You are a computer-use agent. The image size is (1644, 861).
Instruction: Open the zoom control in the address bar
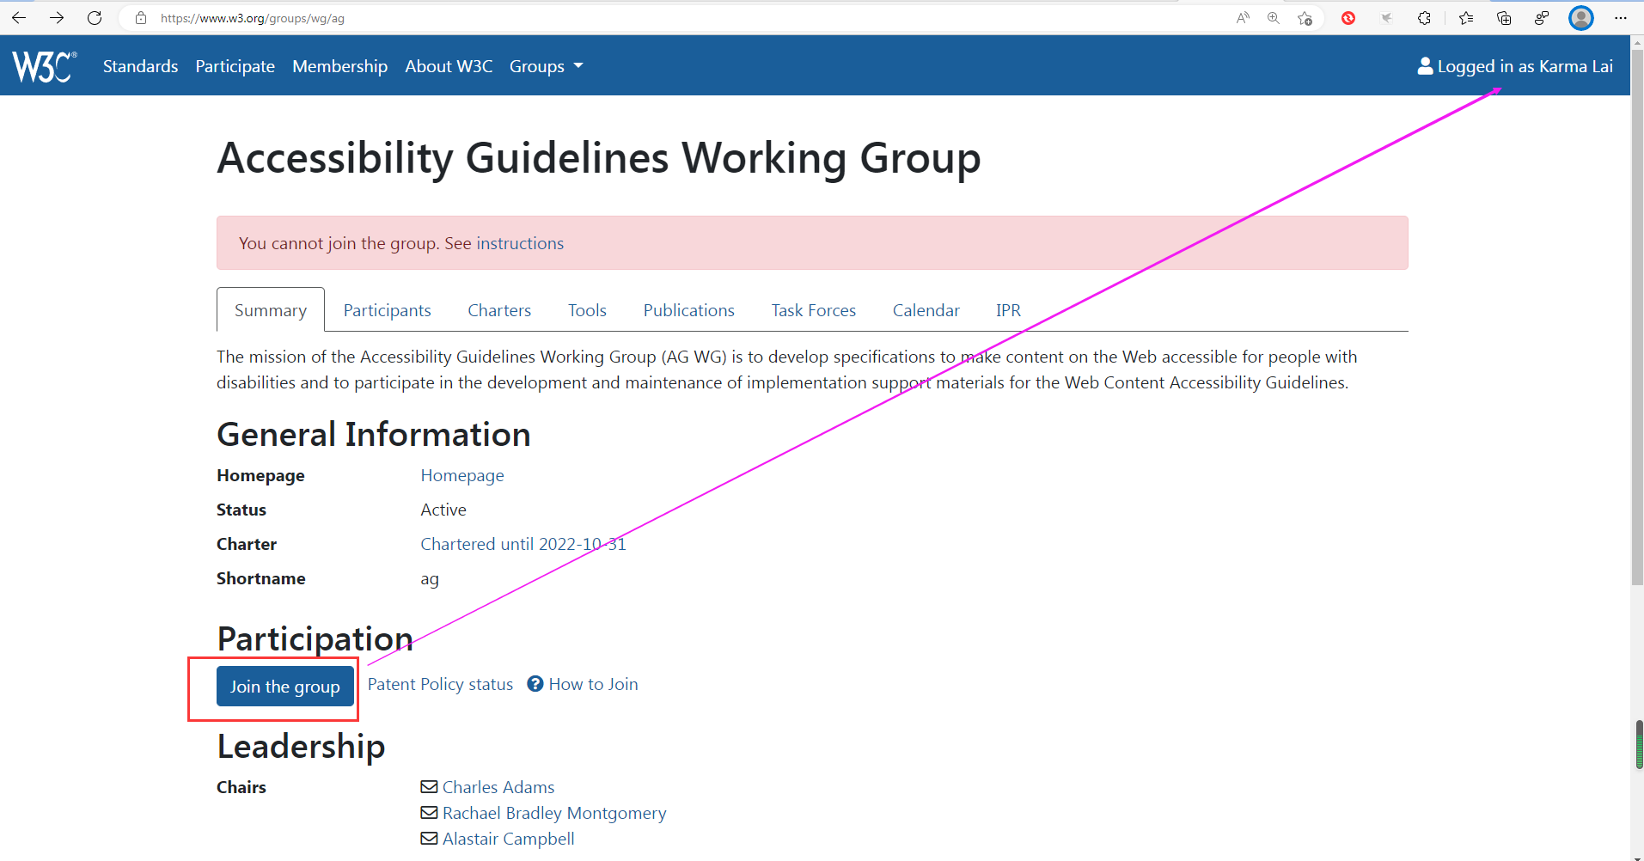1274,17
